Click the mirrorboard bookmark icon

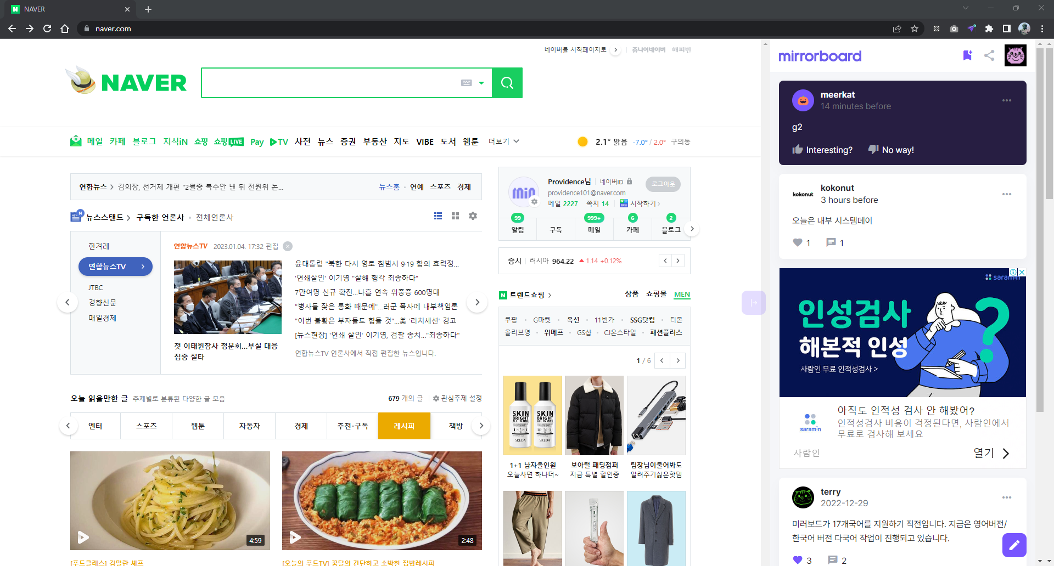pos(967,55)
